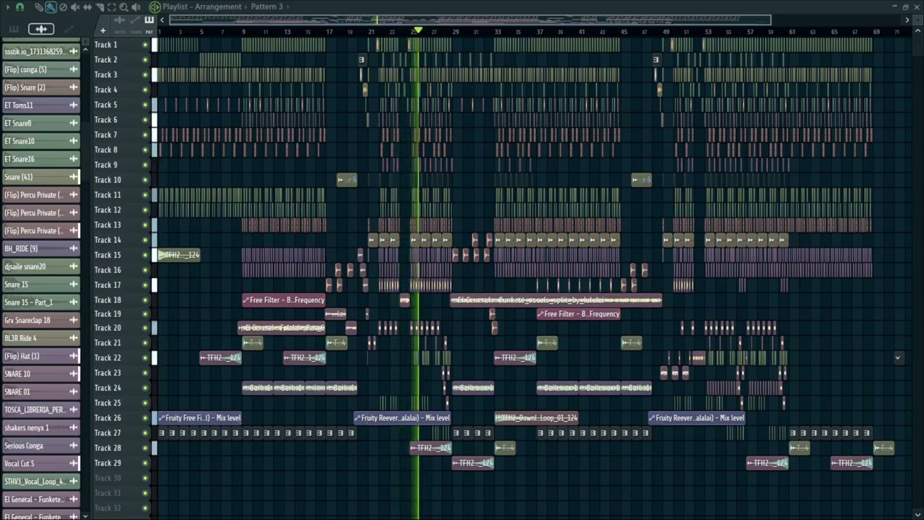The image size is (924, 520).
Task: Select the Playback speaker tool
Action: click(136, 6)
